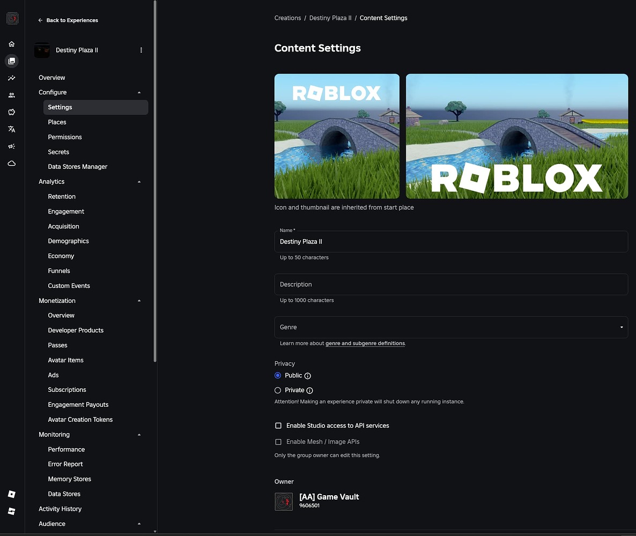The width and height of the screenshot is (636, 536).
Task: Click Creations breadcrumb link
Action: click(287, 18)
